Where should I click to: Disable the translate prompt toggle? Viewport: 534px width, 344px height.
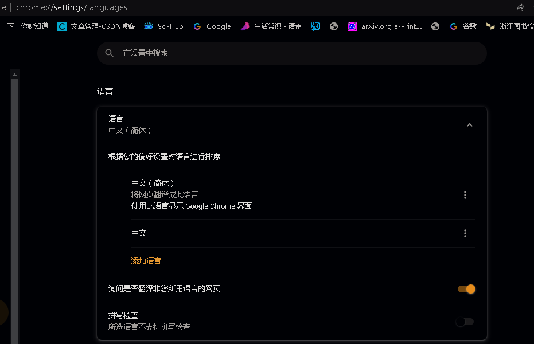point(466,289)
